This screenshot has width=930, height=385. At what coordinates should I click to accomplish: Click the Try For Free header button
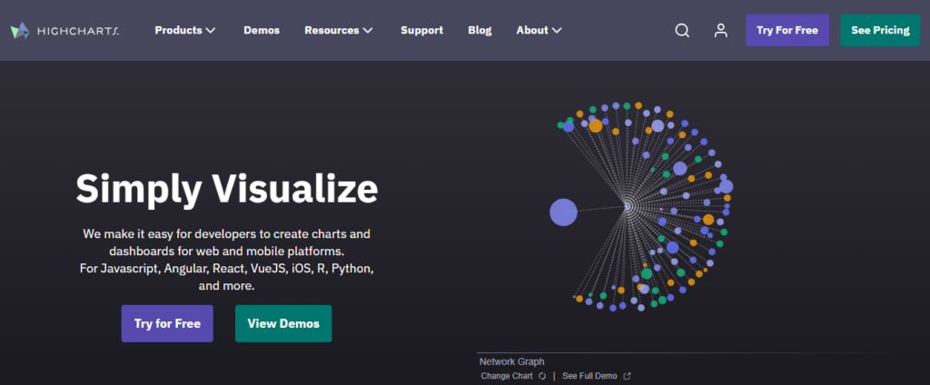pos(787,30)
